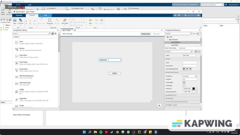
Task: Open the BackgroundColor picker dropdown arrow
Action: coord(196,91)
